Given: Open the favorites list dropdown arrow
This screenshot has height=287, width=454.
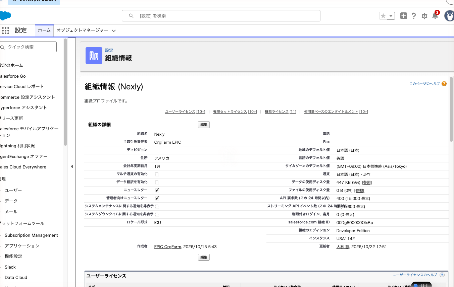Looking at the screenshot, I should [391, 16].
